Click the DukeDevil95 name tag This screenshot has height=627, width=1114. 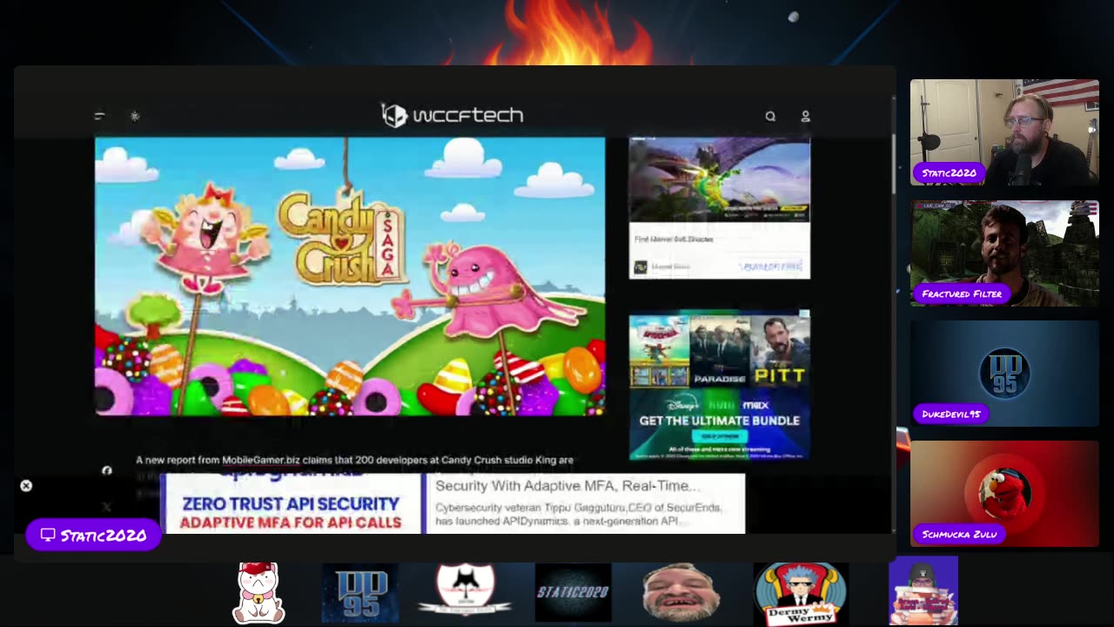coord(951,414)
